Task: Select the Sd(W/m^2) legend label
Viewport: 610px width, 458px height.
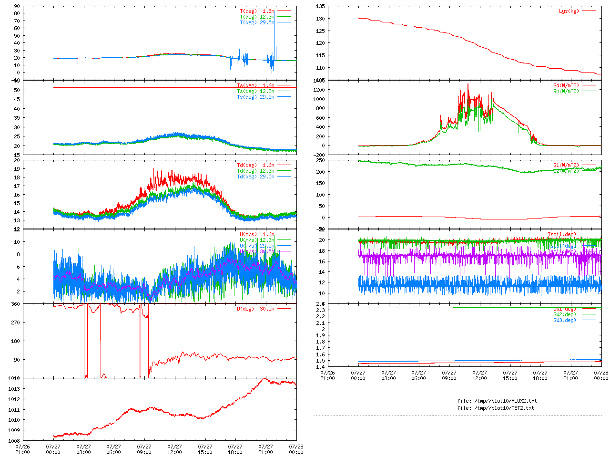Action: point(566,85)
